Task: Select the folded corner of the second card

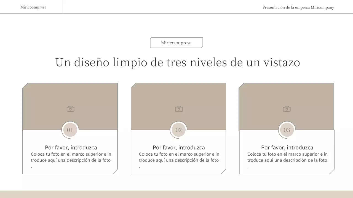Action: click(x=223, y=172)
